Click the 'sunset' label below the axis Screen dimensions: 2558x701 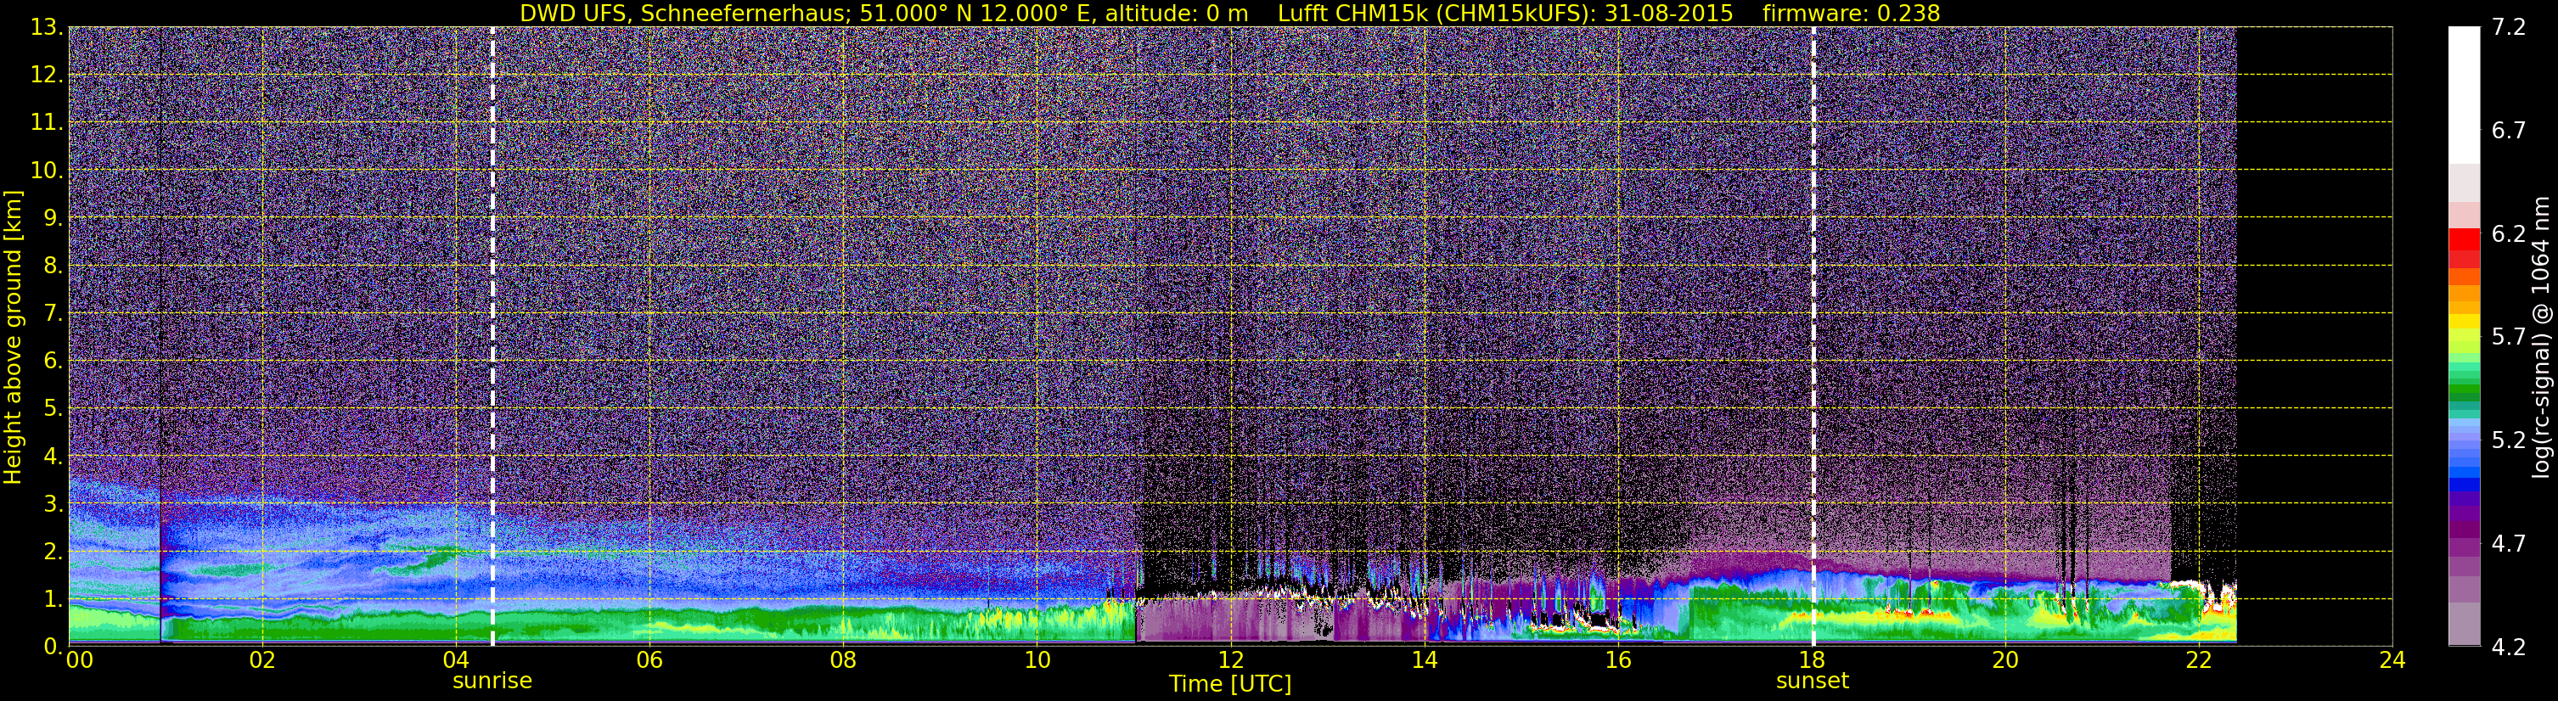pyautogui.click(x=1813, y=681)
